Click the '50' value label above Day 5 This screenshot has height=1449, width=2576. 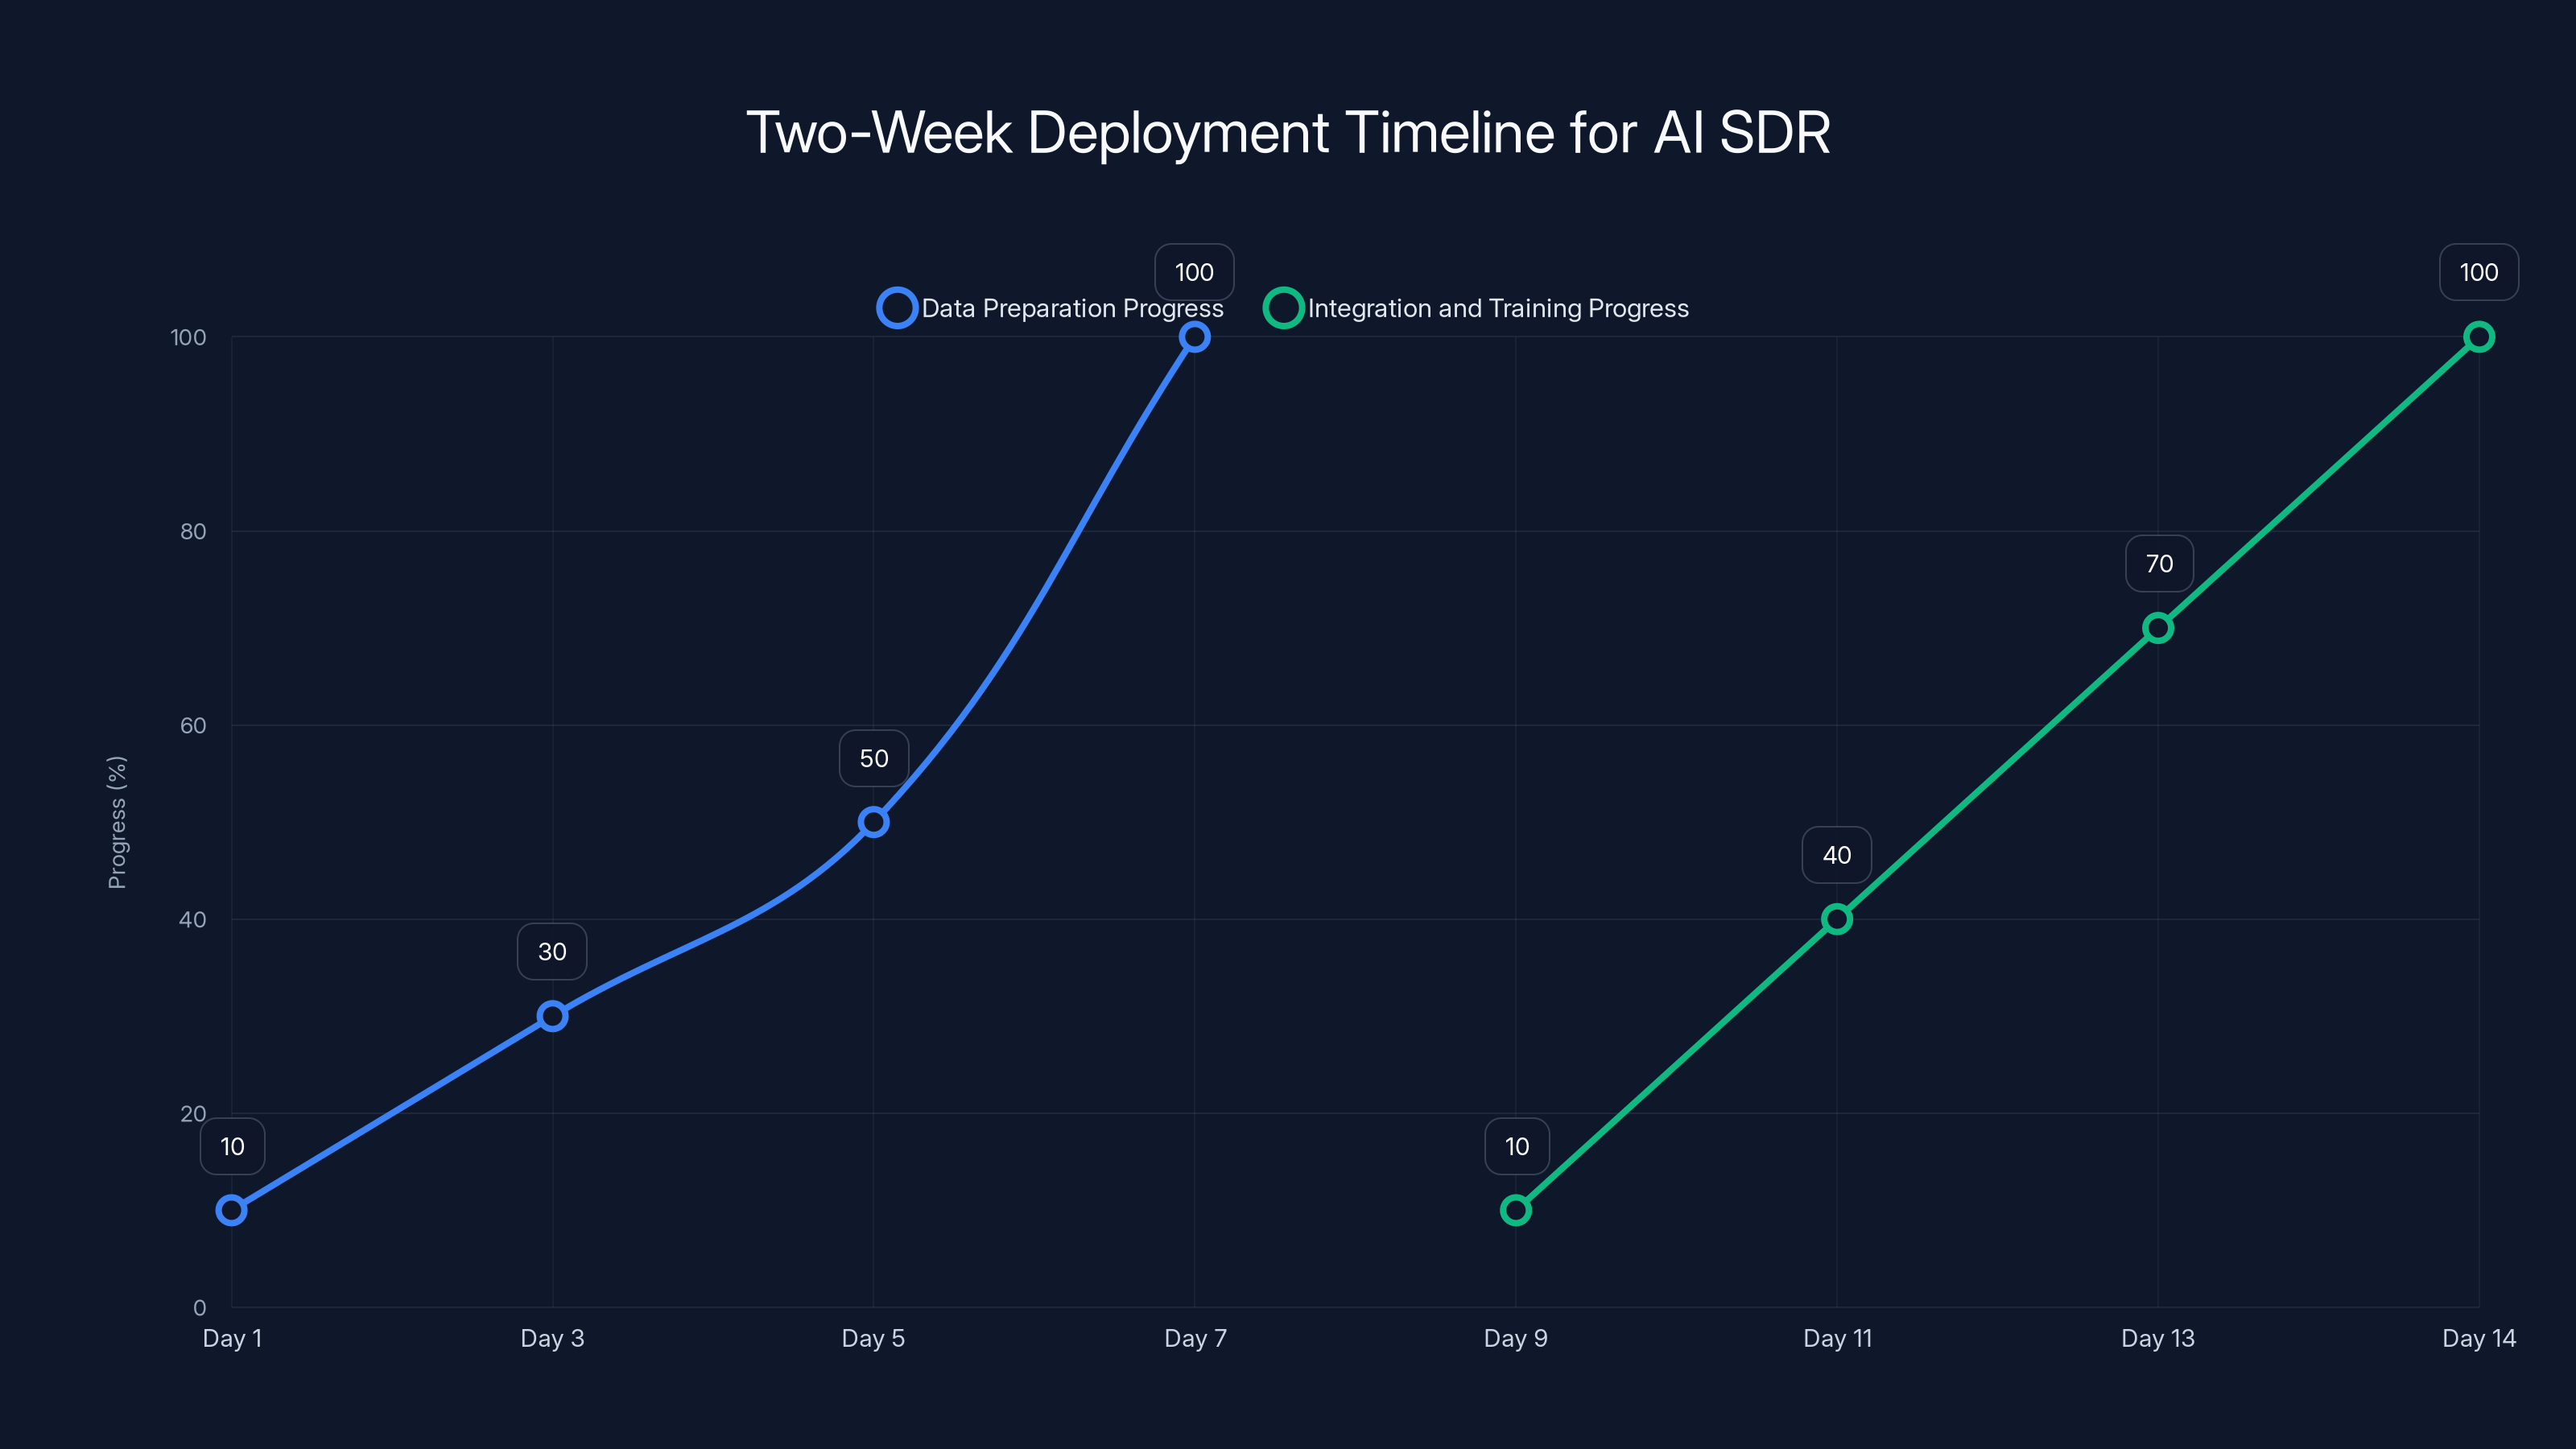click(874, 758)
